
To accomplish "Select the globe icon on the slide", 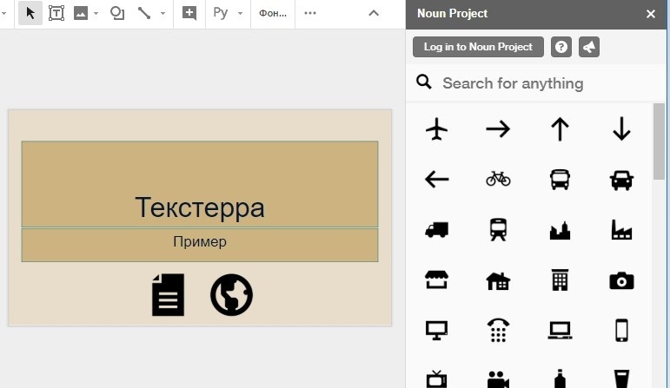I will pos(232,294).
